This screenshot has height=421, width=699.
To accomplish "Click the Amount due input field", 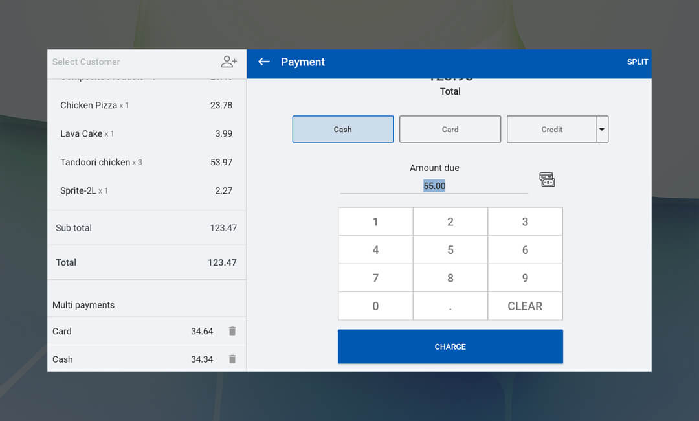I will (434, 186).
